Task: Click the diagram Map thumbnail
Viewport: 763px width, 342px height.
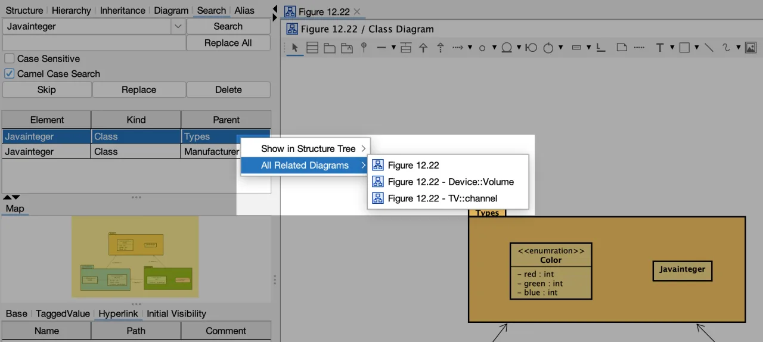Action: pyautogui.click(x=135, y=257)
